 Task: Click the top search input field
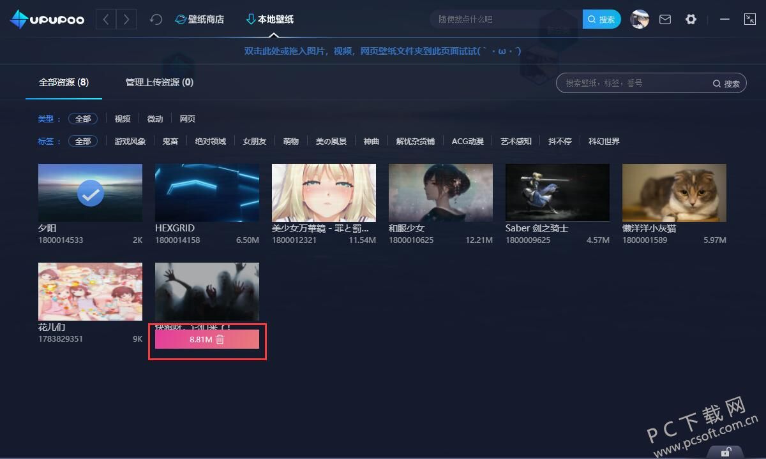pos(506,20)
